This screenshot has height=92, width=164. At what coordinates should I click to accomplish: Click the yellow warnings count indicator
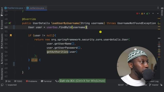(x=143, y=14)
